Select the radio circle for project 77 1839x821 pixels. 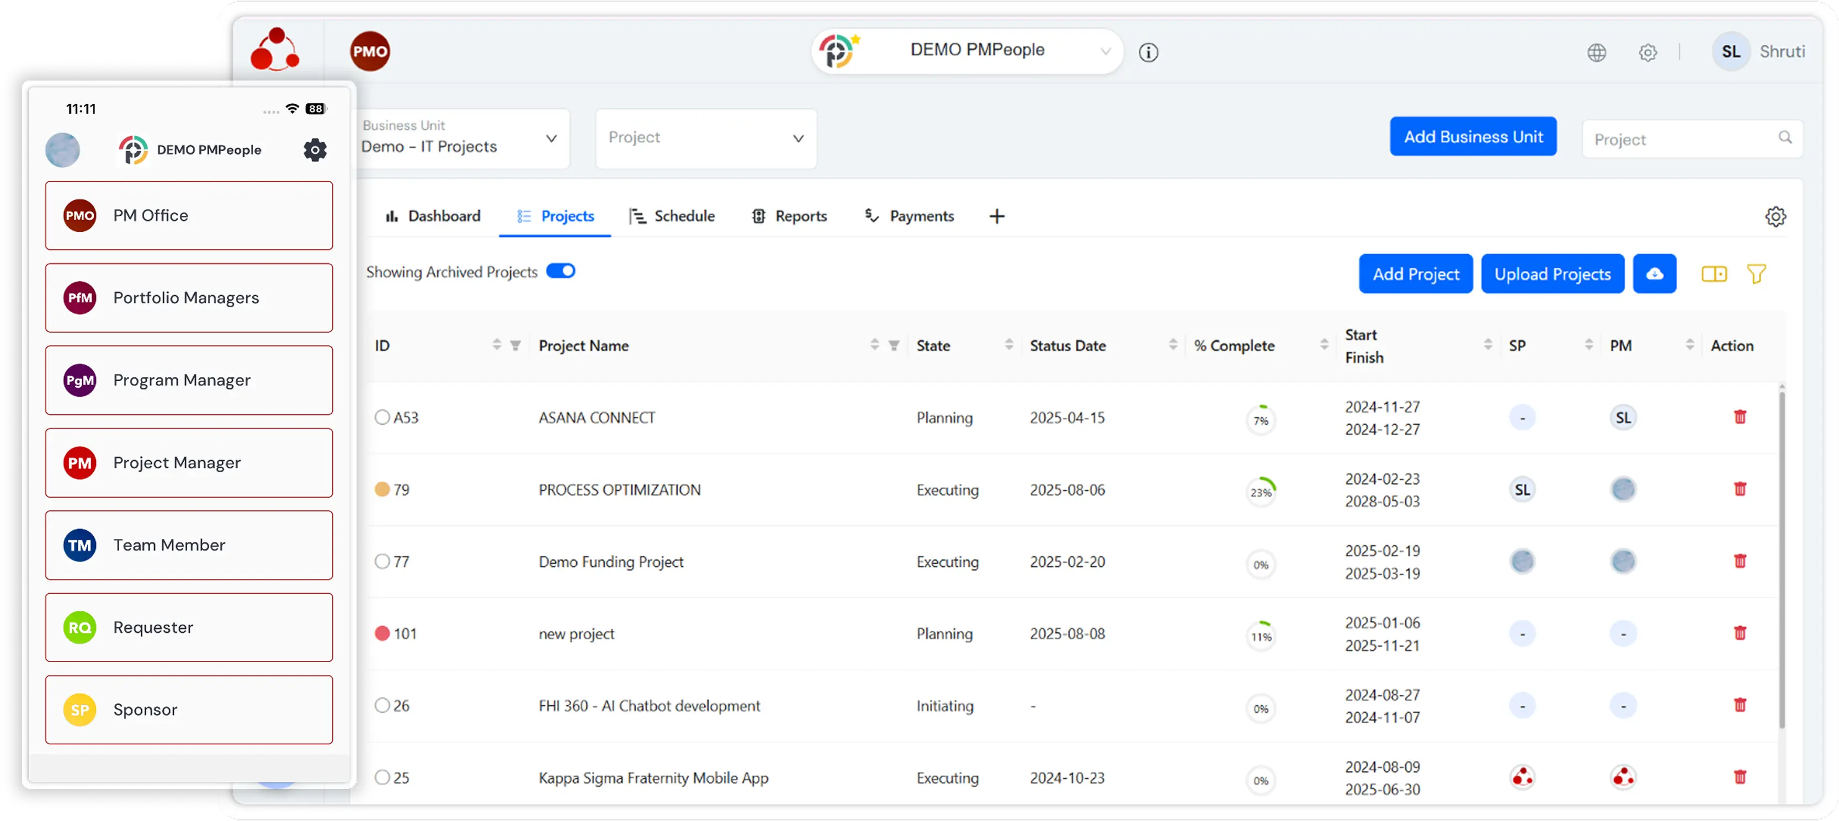tap(382, 561)
